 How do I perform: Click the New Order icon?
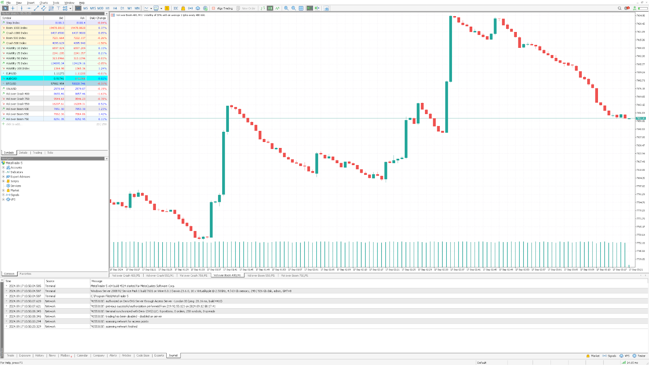[x=238, y=8]
